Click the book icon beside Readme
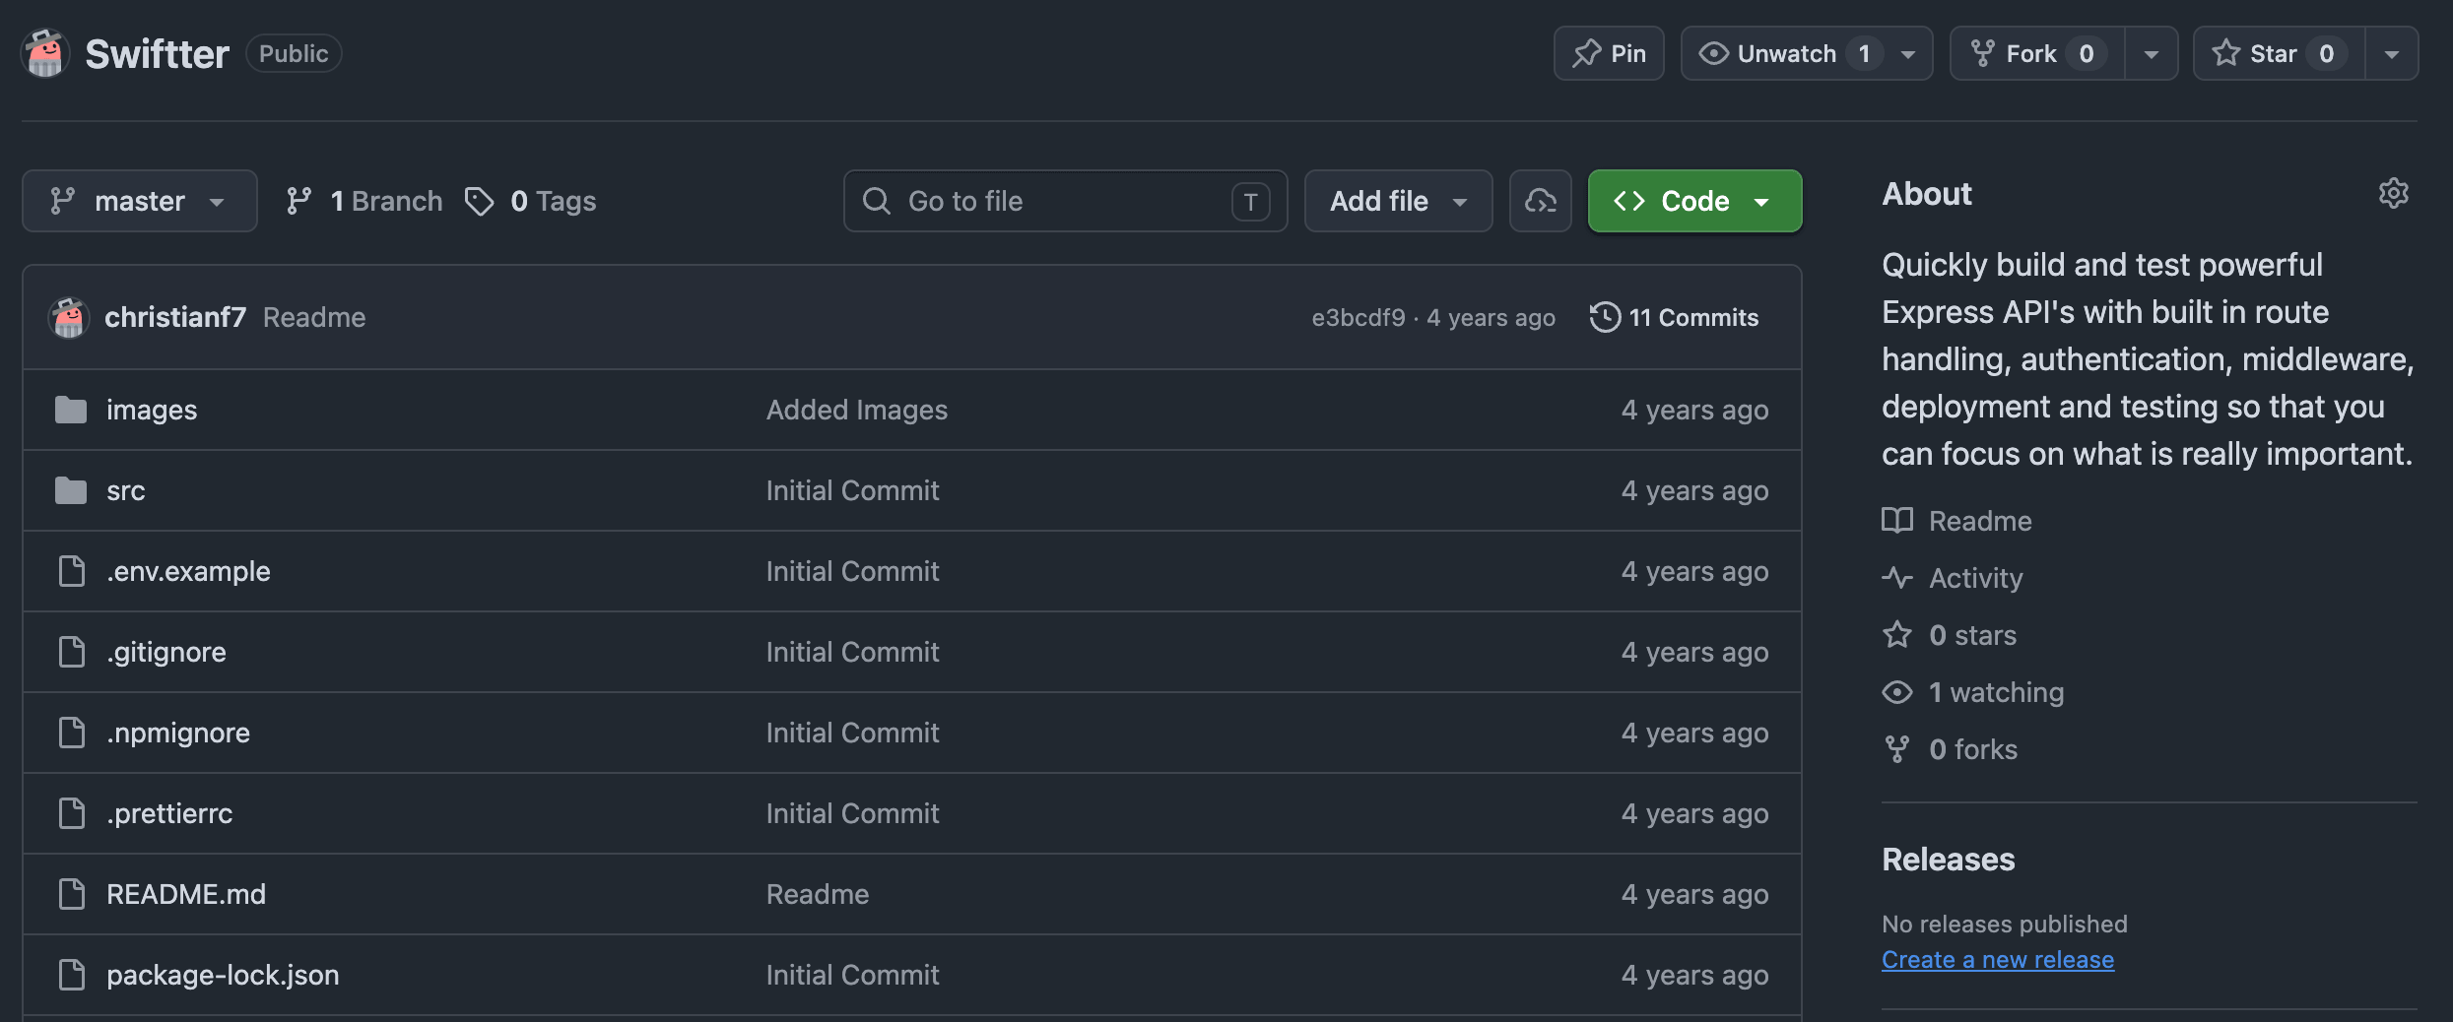The width and height of the screenshot is (2453, 1022). point(1897,521)
